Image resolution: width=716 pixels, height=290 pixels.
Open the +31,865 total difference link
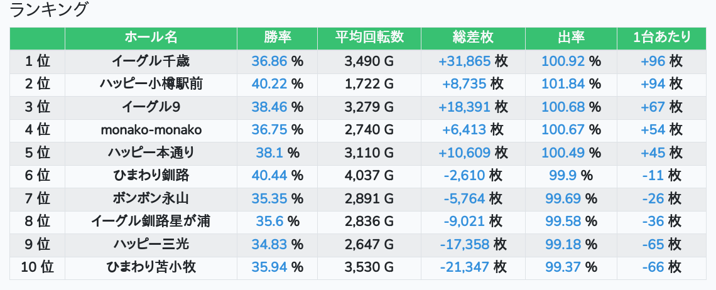pyautogui.click(x=464, y=61)
